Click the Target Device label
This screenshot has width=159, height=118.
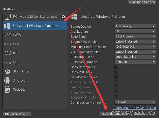(81, 27)
